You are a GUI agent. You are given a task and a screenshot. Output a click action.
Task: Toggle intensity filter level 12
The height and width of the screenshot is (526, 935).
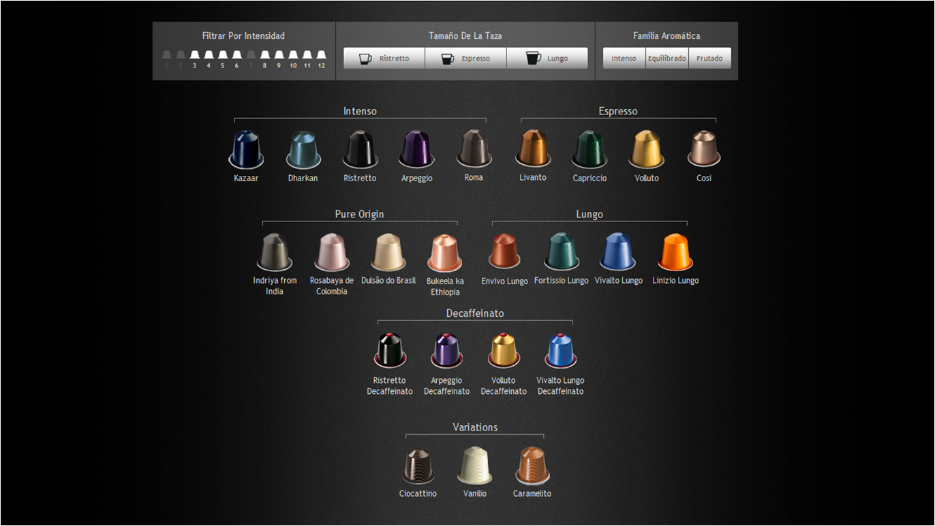point(322,59)
